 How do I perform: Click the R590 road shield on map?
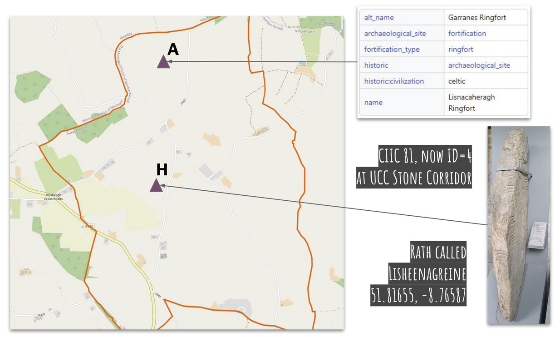pos(89,226)
